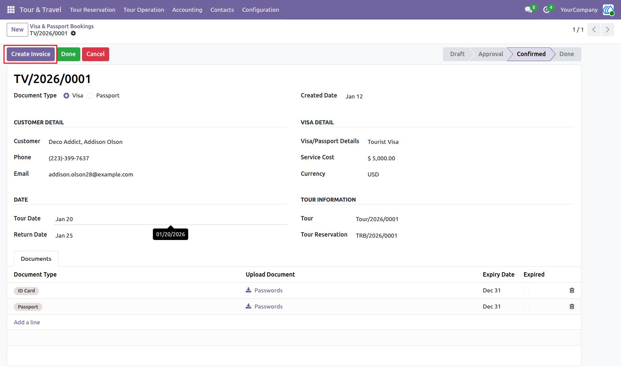Select the Confirmed status stage
The height and width of the screenshot is (367, 621).
pos(531,54)
